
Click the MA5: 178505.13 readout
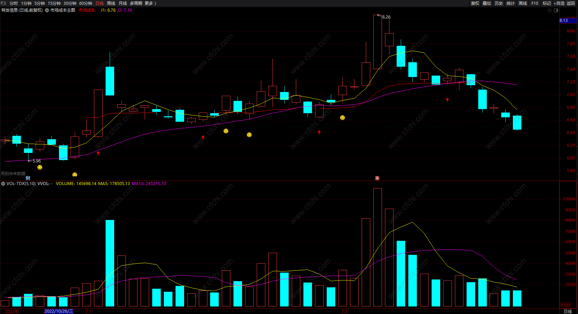pos(114,184)
